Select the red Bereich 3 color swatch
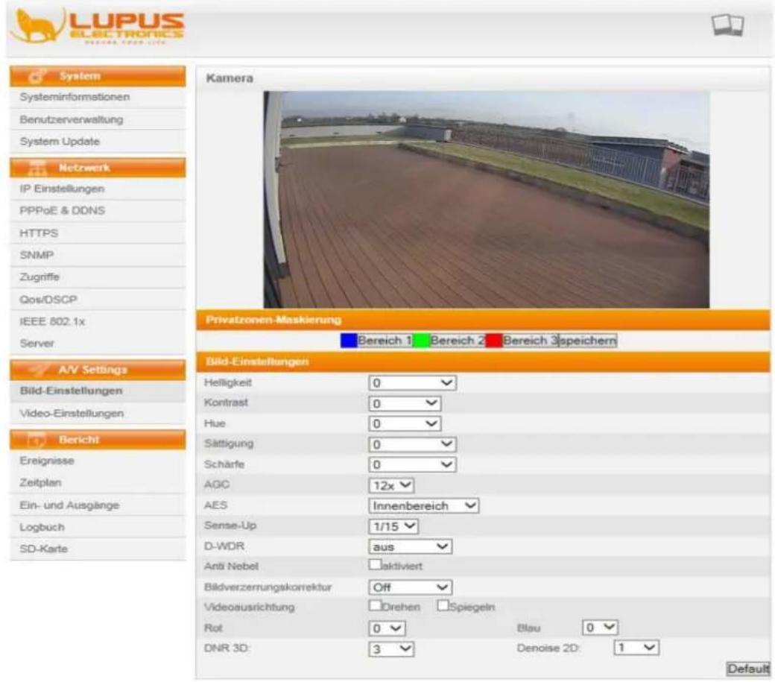Screen dimensions: 775x682 (x=494, y=341)
